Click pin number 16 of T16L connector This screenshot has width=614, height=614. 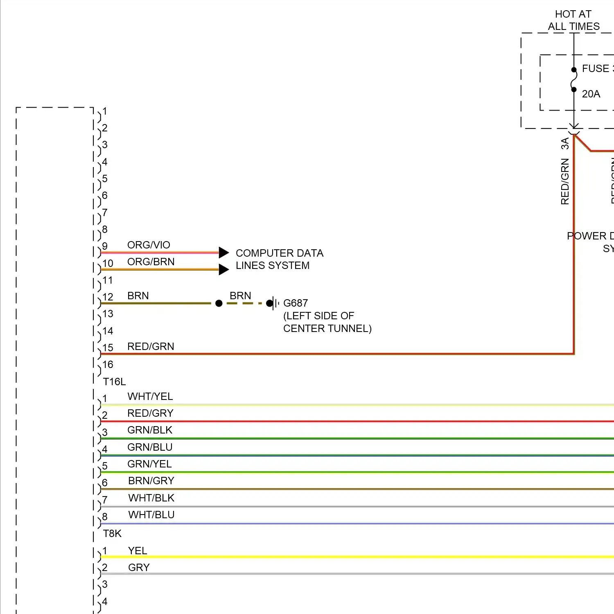[108, 364]
